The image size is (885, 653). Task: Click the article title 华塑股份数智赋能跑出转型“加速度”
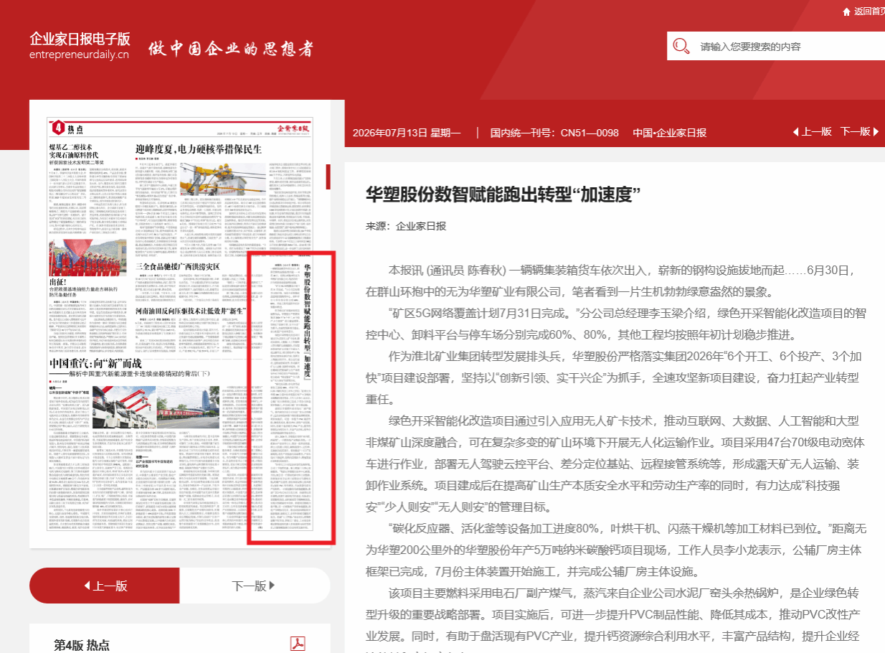pyautogui.click(x=503, y=194)
